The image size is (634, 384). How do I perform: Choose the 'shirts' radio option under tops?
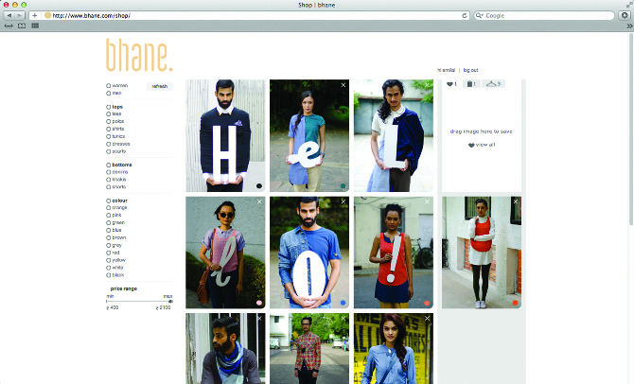coord(109,129)
